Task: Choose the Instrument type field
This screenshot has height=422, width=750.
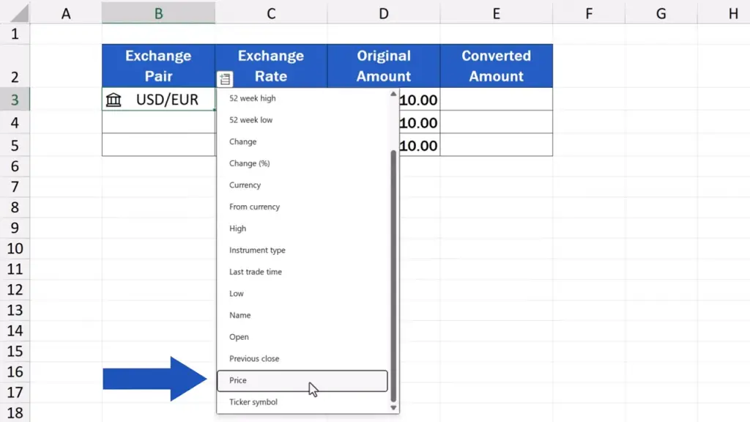Action: (x=257, y=251)
